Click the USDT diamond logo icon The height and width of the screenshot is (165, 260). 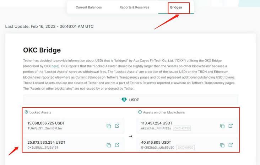click(124, 100)
